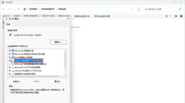Select the 链路层拓扑发现响应程序 row text
The width and height of the screenshot is (185, 103).
pyautogui.click(x=25, y=74)
